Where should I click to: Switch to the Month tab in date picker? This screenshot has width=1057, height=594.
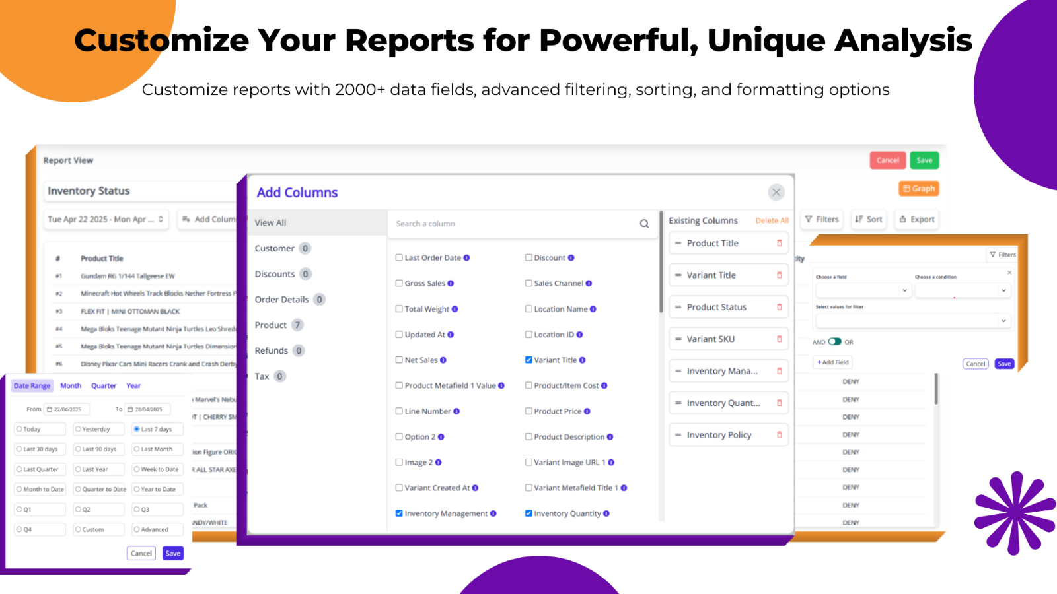click(x=71, y=386)
